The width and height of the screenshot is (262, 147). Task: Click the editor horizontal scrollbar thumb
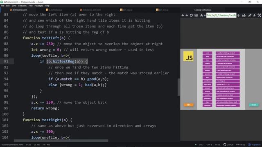point(61,140)
